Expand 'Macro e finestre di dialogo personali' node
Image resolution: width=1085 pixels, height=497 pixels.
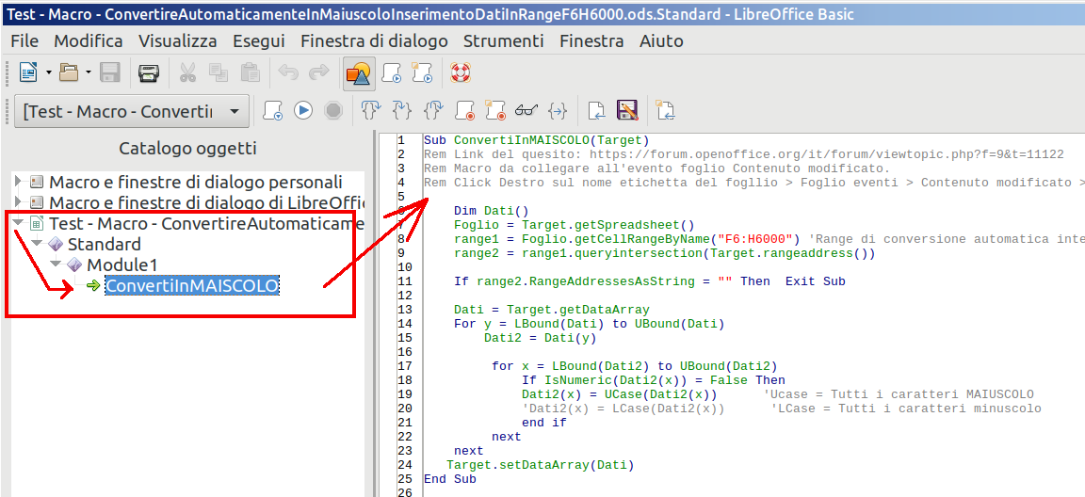click(20, 182)
